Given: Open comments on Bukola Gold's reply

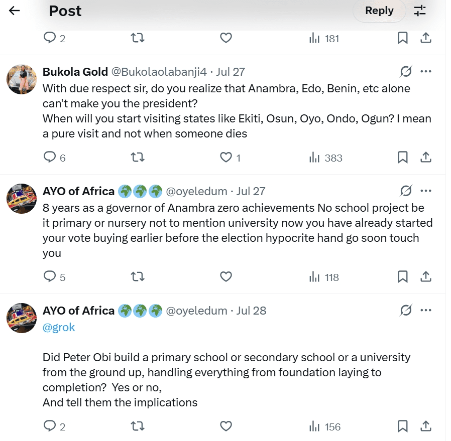Looking at the screenshot, I should click(50, 158).
